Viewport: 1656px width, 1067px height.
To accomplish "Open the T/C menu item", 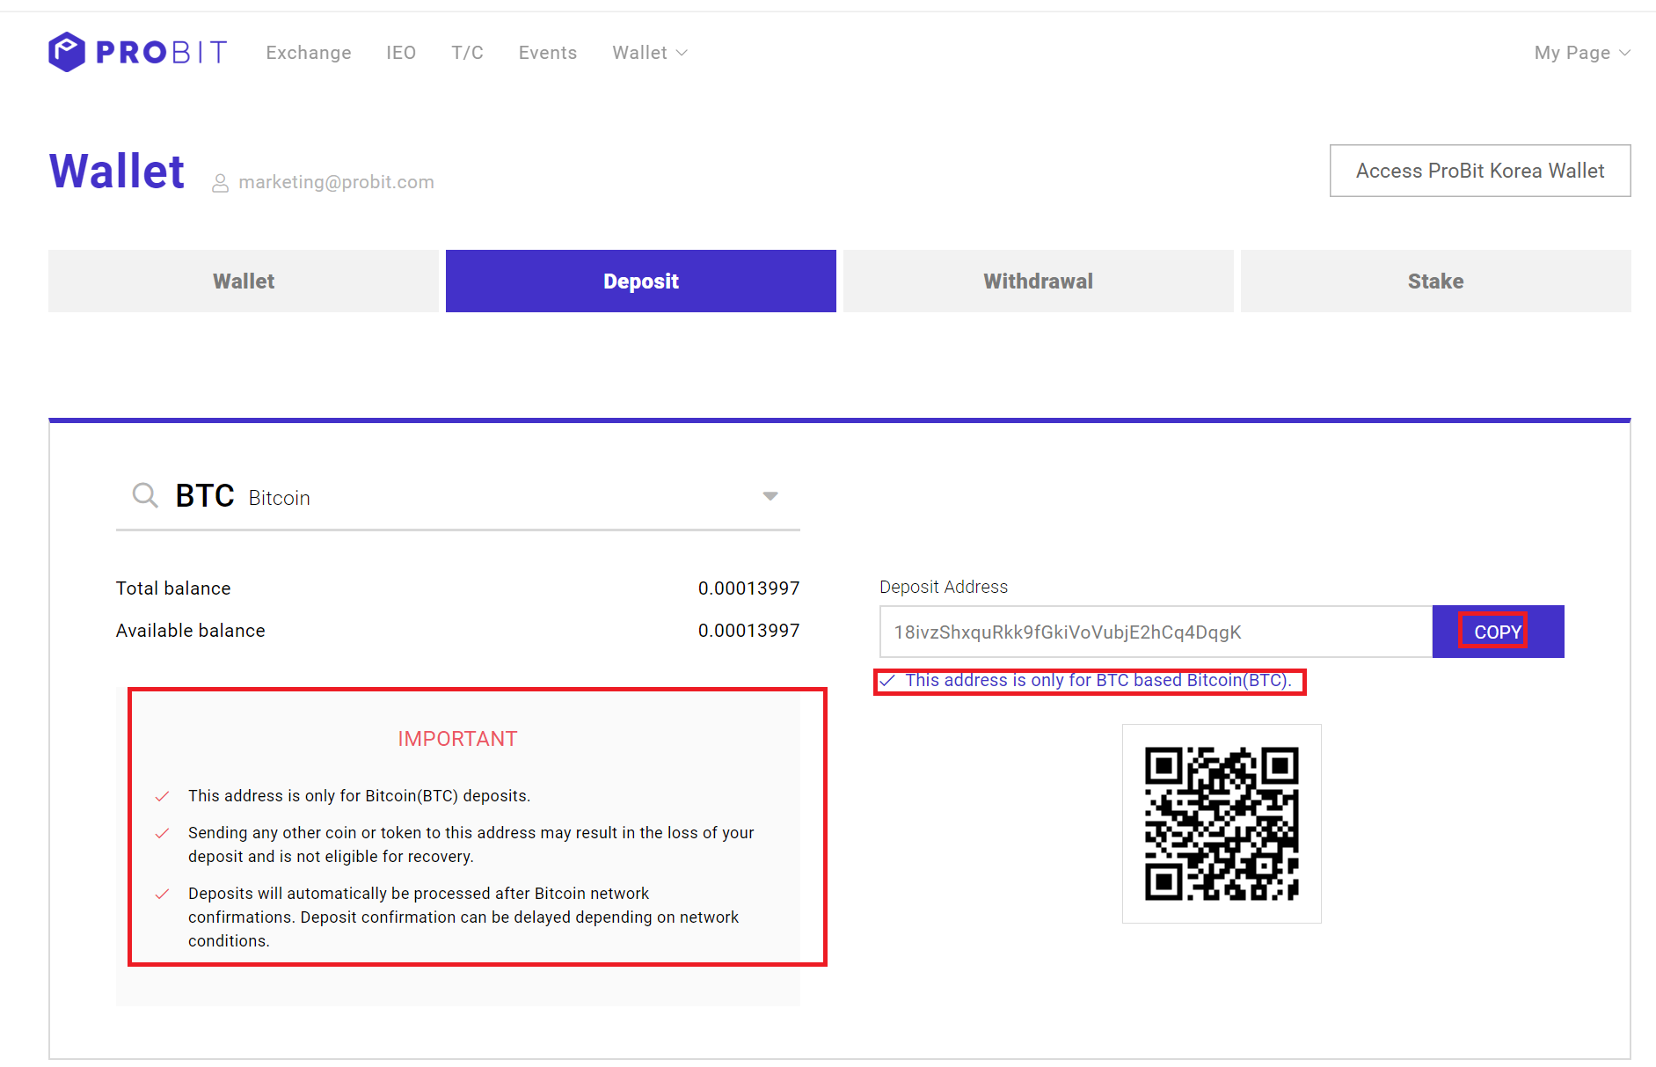I will coord(468,53).
